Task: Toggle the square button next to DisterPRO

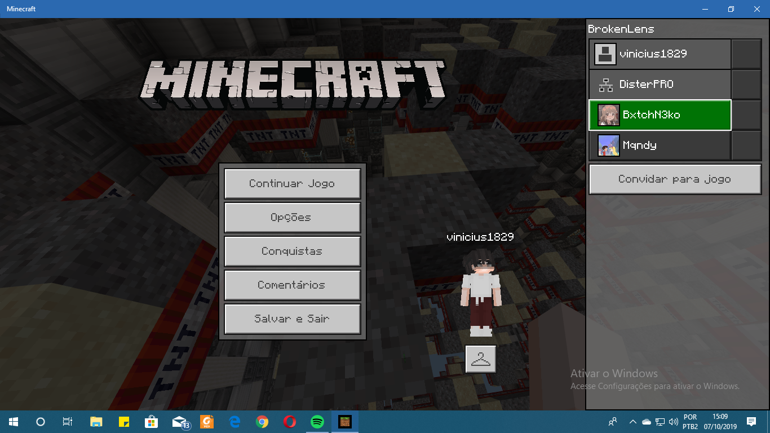Action: tap(746, 85)
